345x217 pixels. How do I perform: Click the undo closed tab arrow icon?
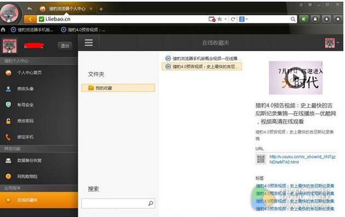click(x=30, y=9)
